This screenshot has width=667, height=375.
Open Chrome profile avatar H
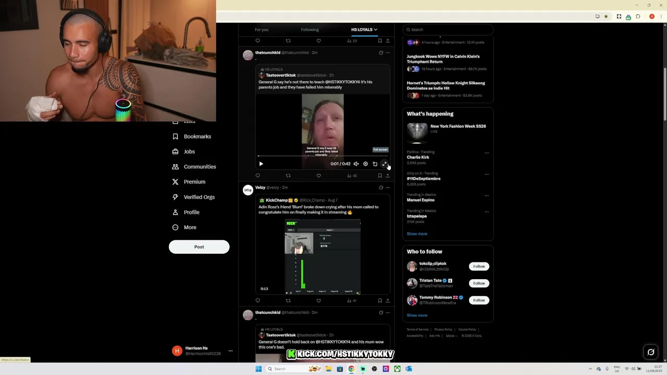click(651, 17)
